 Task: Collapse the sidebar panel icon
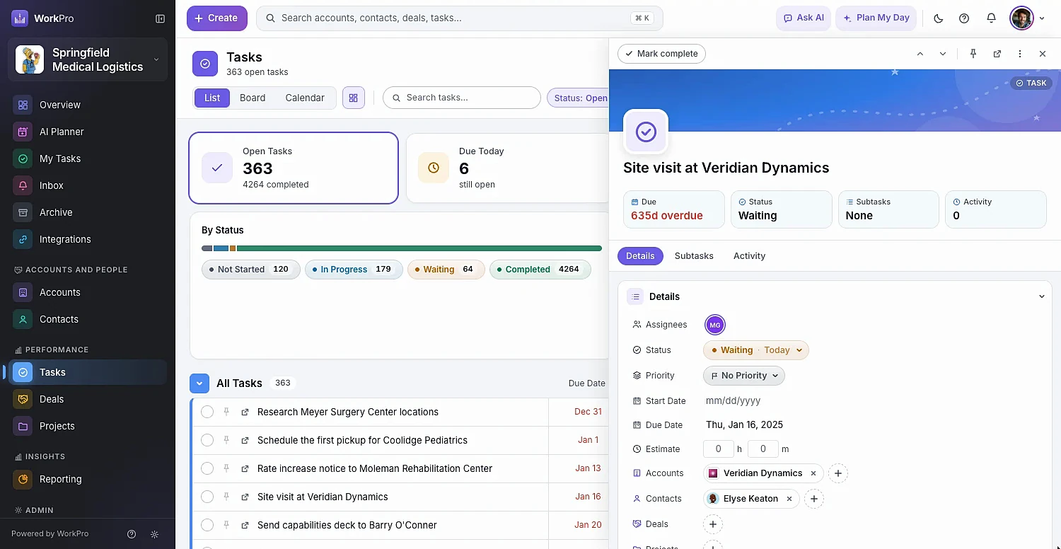(160, 18)
